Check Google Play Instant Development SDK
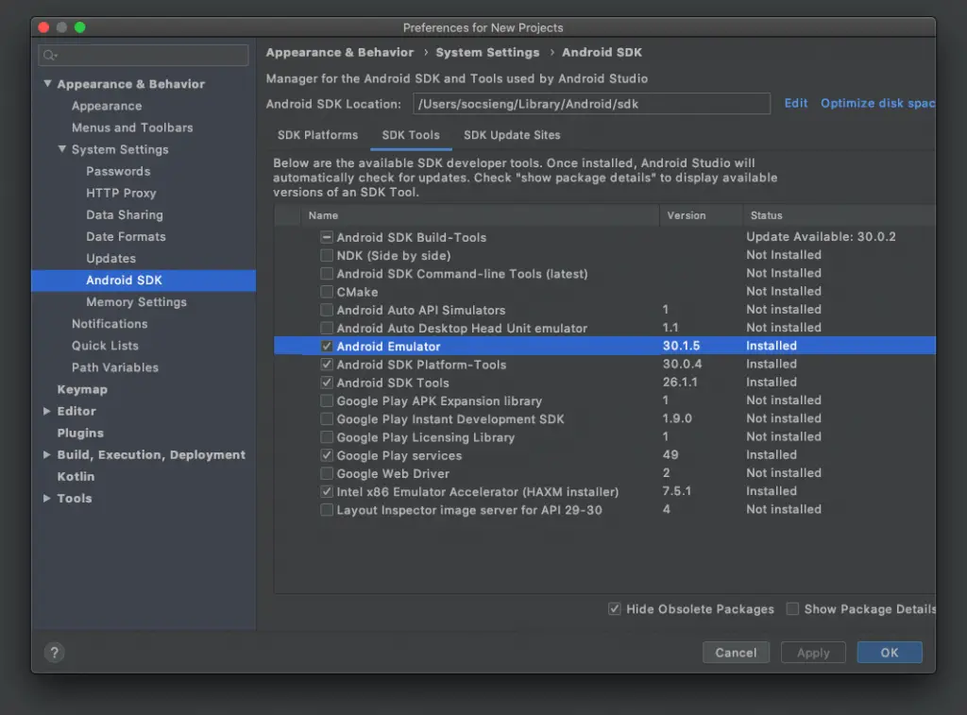 tap(326, 418)
